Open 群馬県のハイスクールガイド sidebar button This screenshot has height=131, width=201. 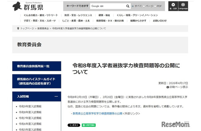coord(37,81)
